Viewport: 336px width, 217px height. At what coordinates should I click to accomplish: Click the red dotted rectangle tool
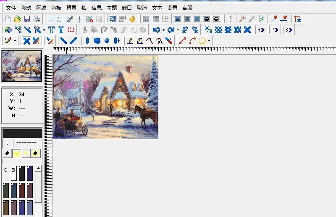[x=71, y=29]
